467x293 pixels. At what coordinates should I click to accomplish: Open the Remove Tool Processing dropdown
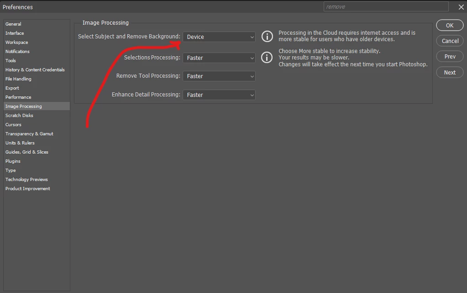click(219, 76)
